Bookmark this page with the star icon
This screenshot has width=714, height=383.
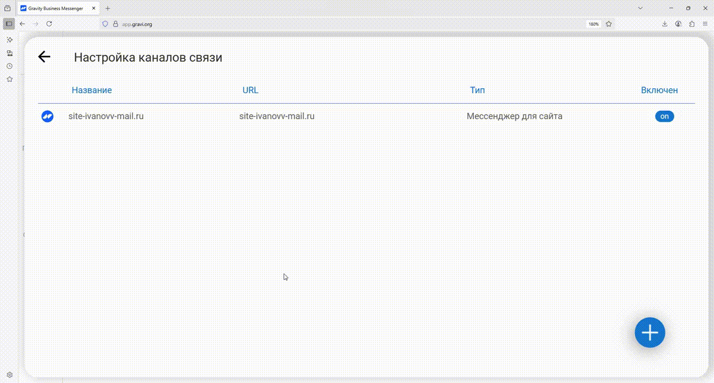(x=608, y=24)
